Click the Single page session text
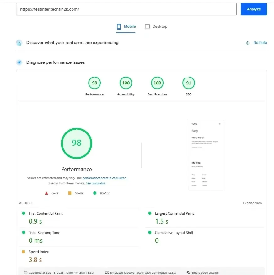Screen dimensions: 274x275 tap(205, 273)
